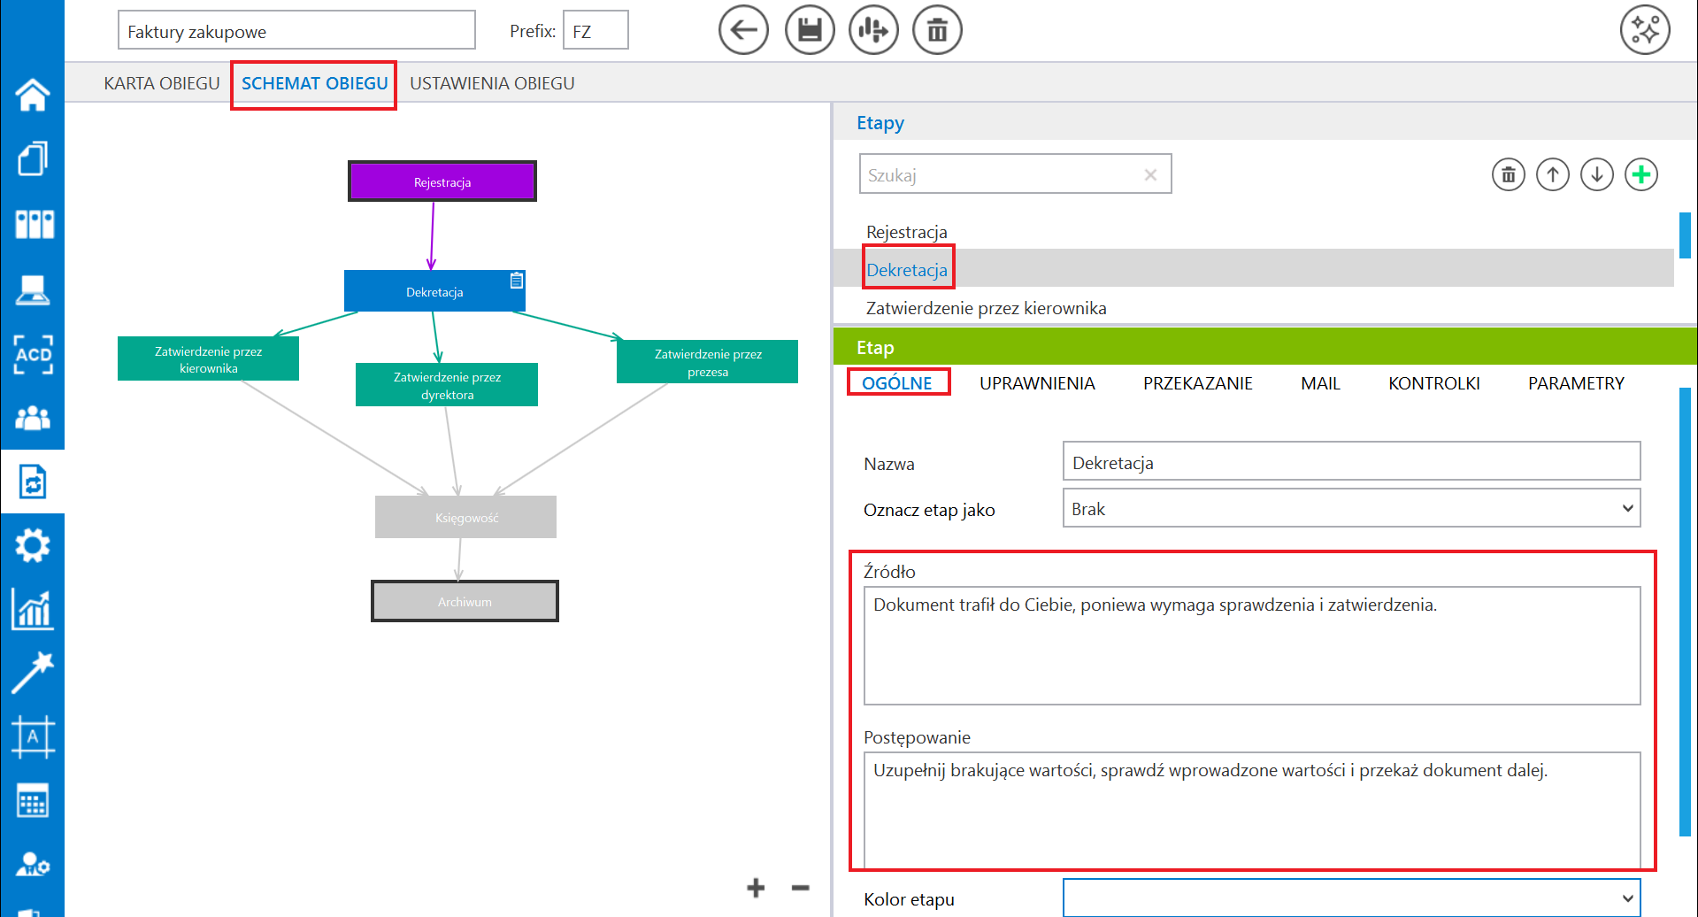Open the reports chart sidebar icon

coord(33,610)
